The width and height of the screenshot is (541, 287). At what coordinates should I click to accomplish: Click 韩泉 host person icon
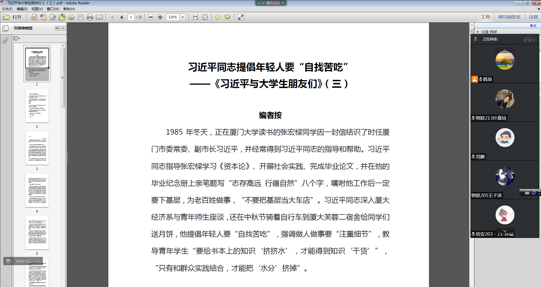tap(474, 79)
